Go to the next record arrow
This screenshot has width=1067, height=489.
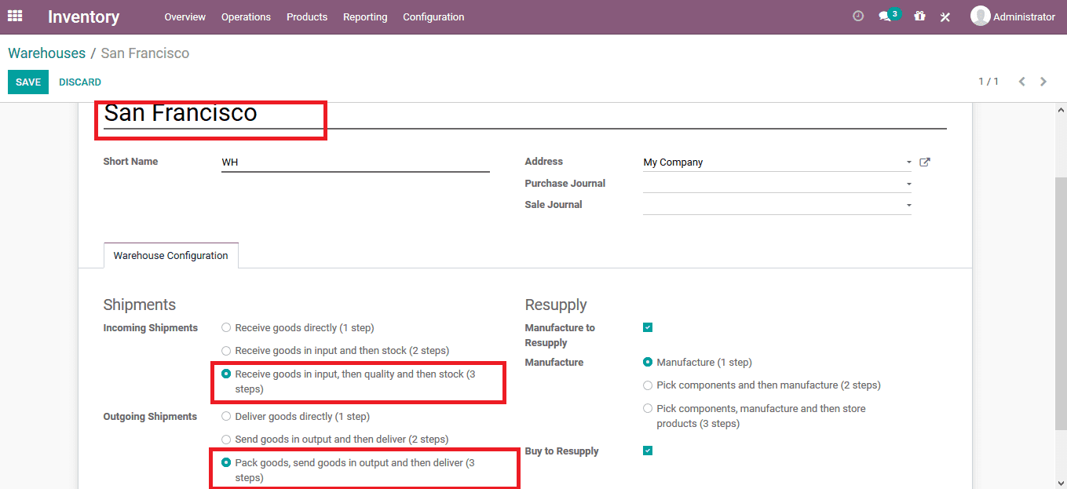pyautogui.click(x=1043, y=82)
